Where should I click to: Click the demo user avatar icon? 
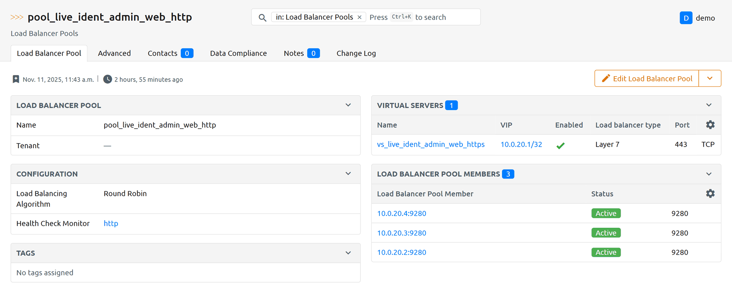click(x=686, y=18)
